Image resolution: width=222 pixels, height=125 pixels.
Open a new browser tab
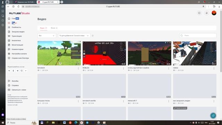[x=62, y=2]
